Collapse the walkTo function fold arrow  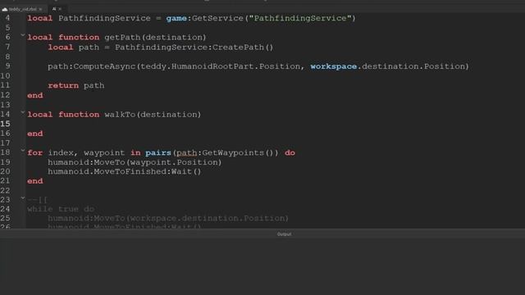[23, 112]
